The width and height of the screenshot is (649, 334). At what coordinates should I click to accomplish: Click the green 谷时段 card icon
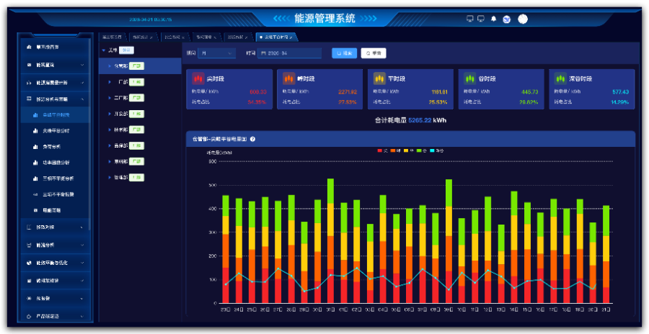(x=469, y=78)
